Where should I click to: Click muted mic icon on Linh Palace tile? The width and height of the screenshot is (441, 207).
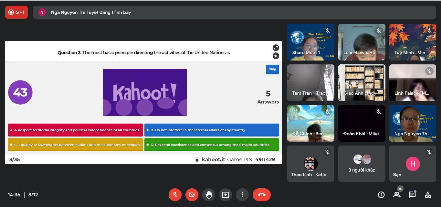click(x=429, y=71)
